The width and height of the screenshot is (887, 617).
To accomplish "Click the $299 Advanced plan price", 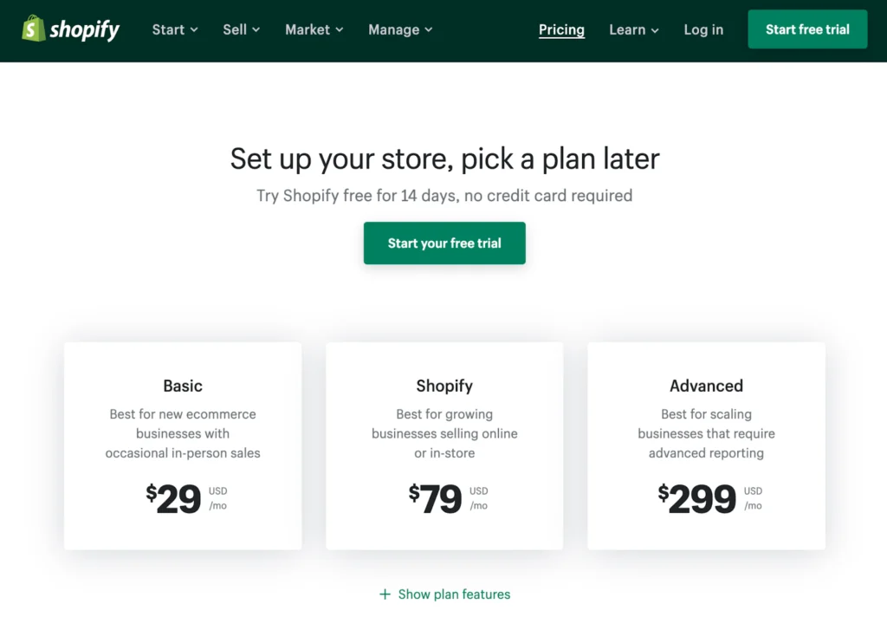I will tap(698, 499).
